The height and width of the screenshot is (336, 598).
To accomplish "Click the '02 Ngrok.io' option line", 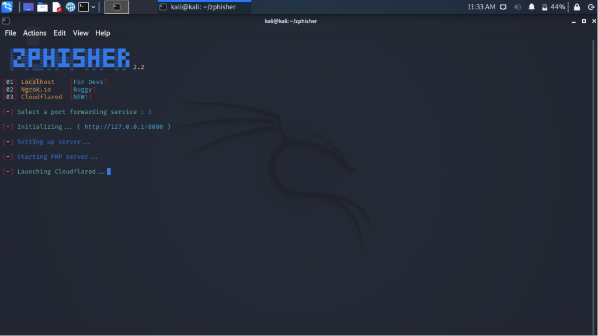I will [49, 89].
